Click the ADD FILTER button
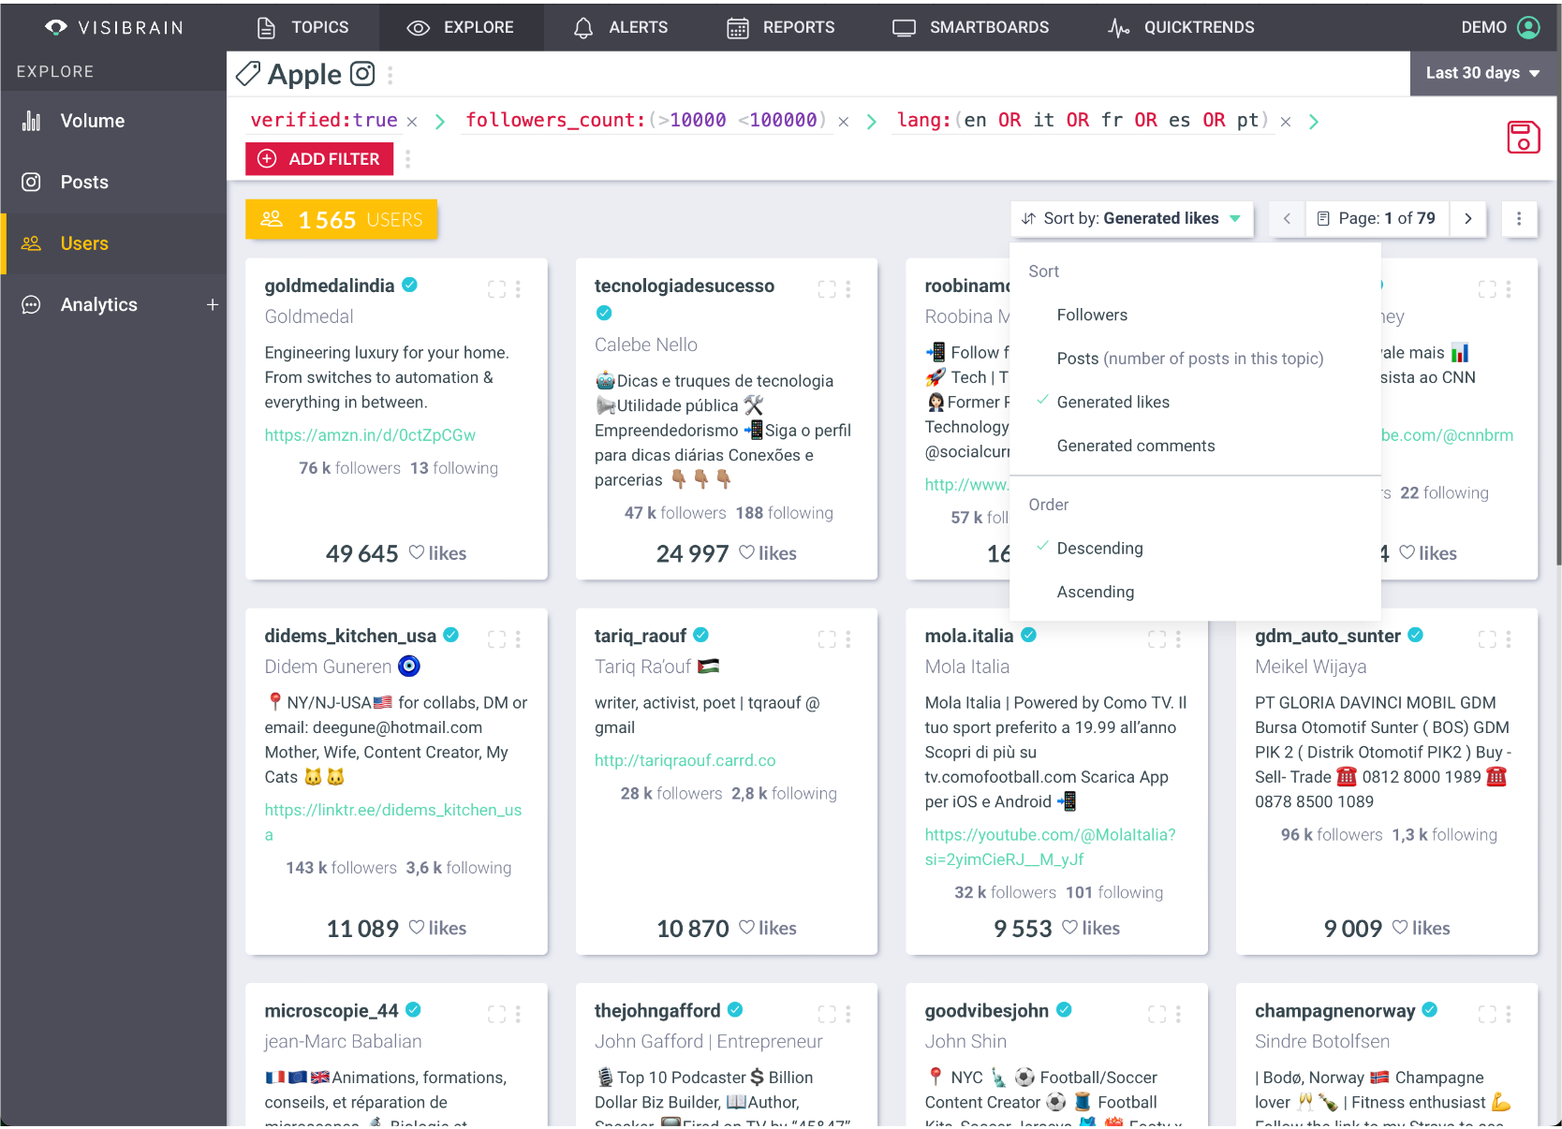This screenshot has height=1129, width=1562. (319, 159)
